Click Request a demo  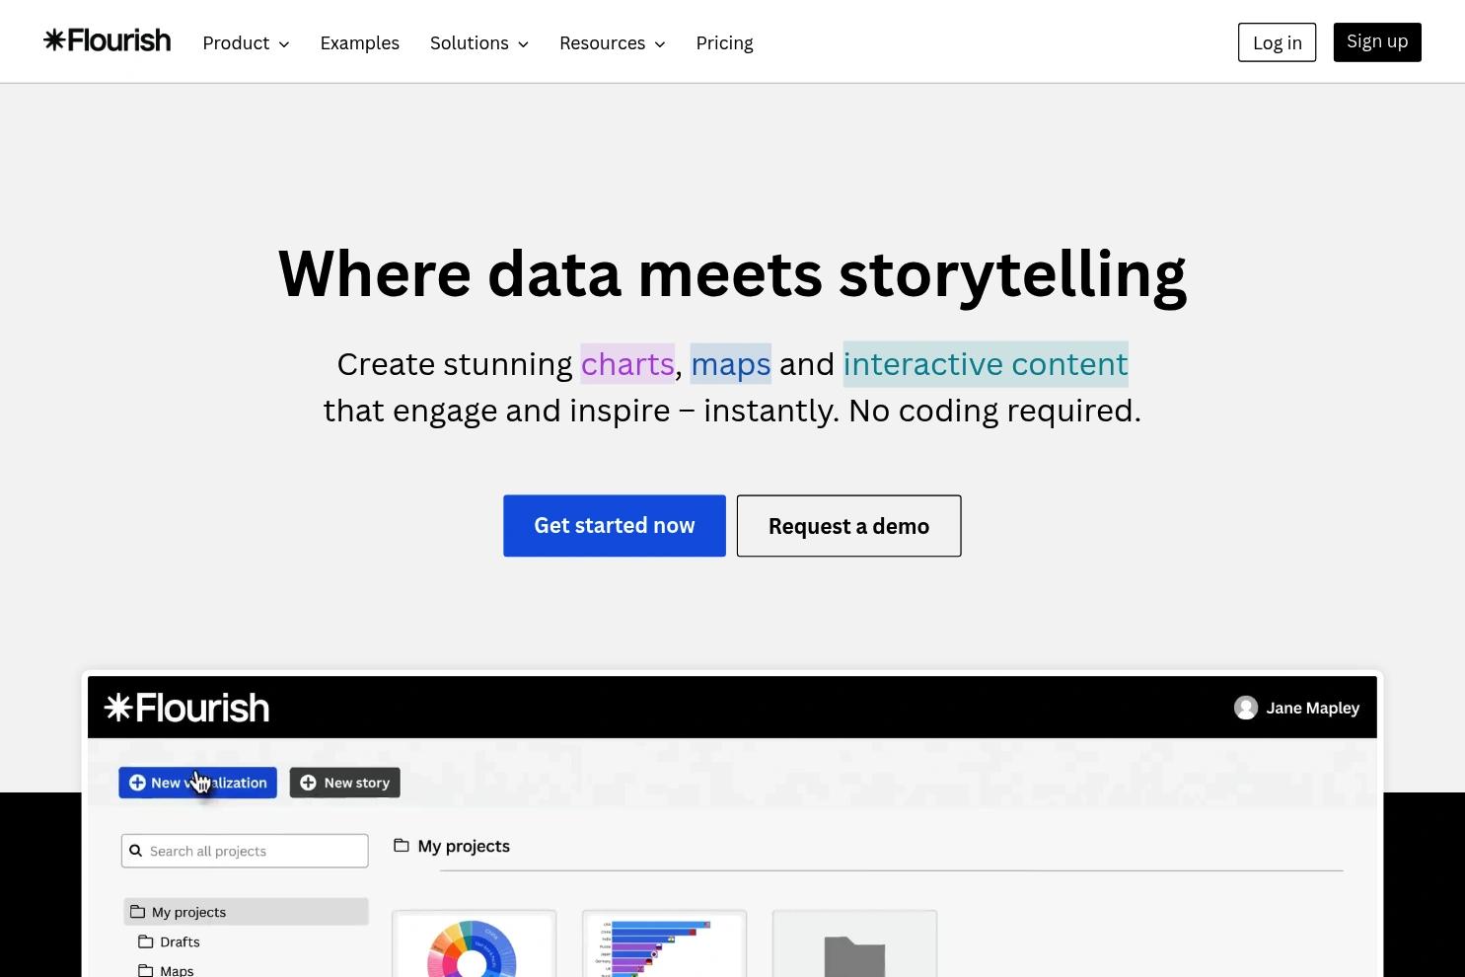[848, 526]
